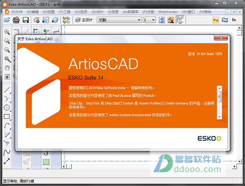
Task: Open the (D)设计 menu
Action: click(97, 12)
